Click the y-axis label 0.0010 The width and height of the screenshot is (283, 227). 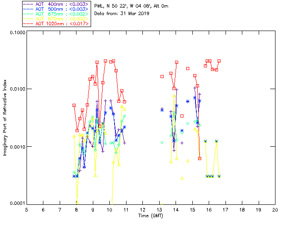point(18,146)
